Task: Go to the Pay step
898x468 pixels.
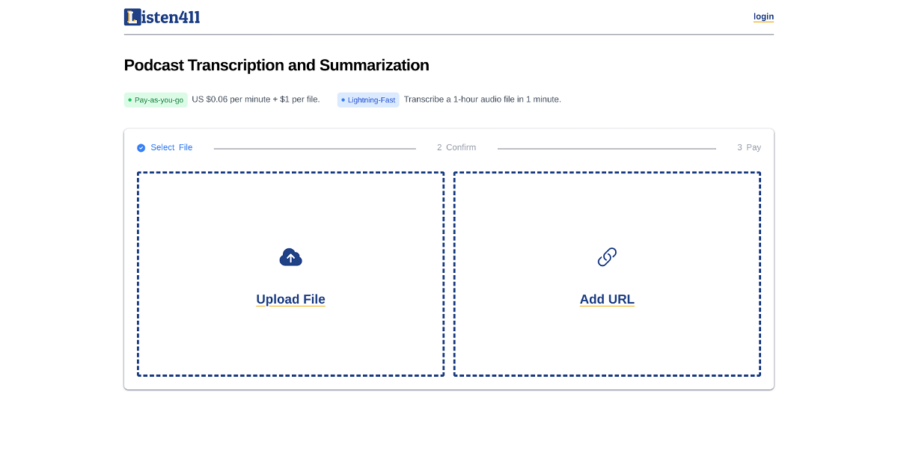Action: pyautogui.click(x=749, y=147)
